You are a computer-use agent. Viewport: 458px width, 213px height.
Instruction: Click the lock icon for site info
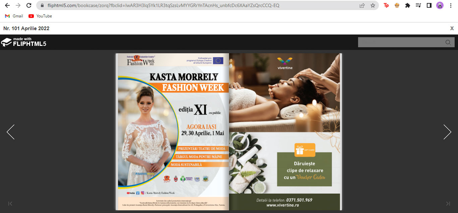point(42,6)
